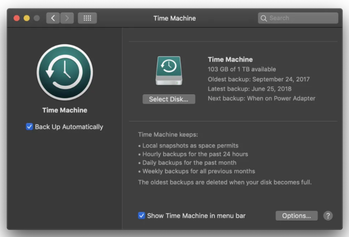Click the "Back Up Automatically" label text
This screenshot has height=237, width=349.
pos(69,127)
